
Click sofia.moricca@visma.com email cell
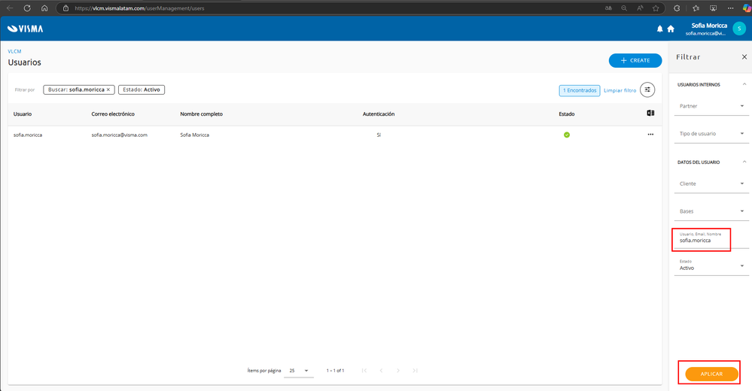120,135
